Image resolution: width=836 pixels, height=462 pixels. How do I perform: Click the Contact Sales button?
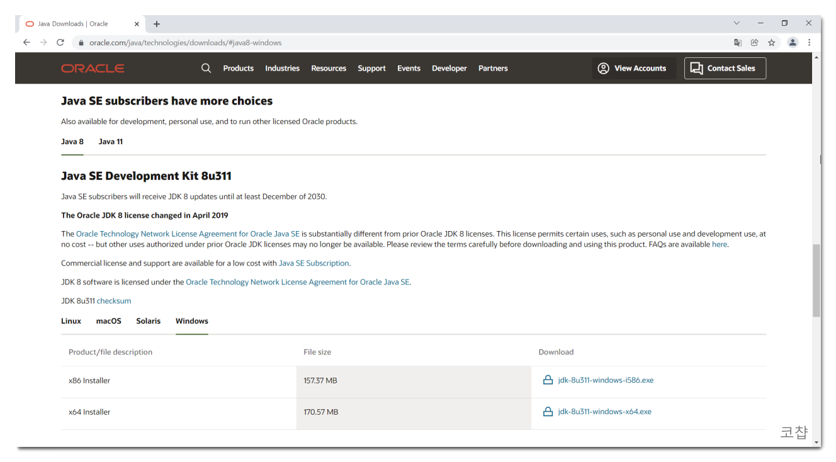[x=725, y=68]
